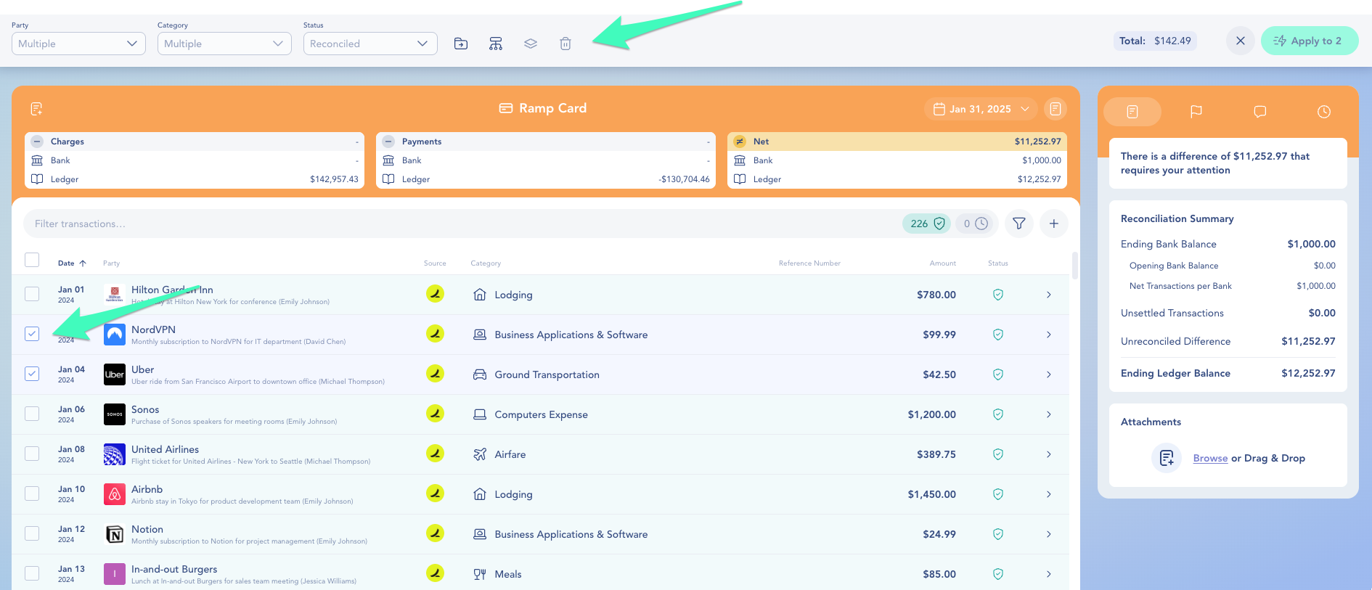This screenshot has width=1372, height=590.
Task: Open the Party Multiple dropdown
Action: tap(78, 44)
